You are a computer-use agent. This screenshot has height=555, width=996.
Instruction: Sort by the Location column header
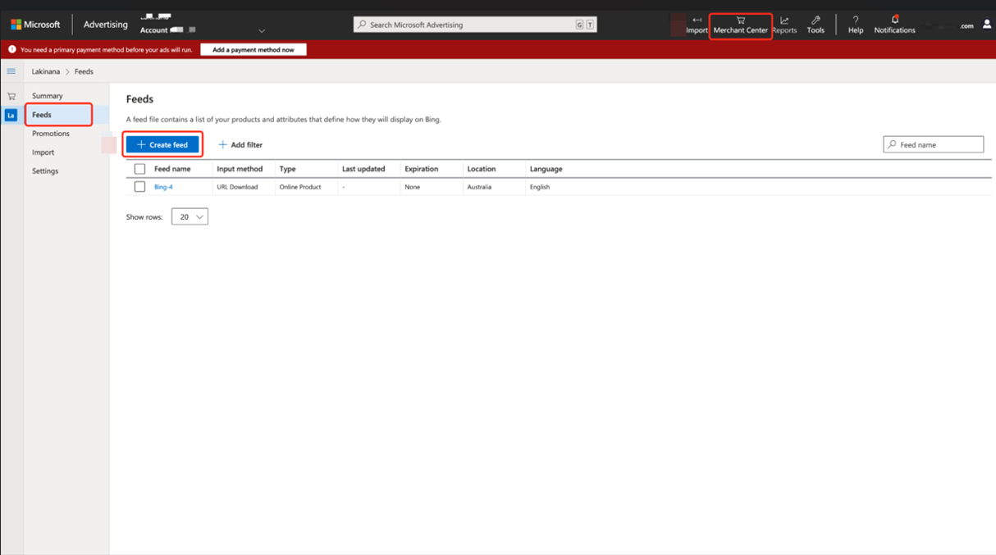point(482,169)
